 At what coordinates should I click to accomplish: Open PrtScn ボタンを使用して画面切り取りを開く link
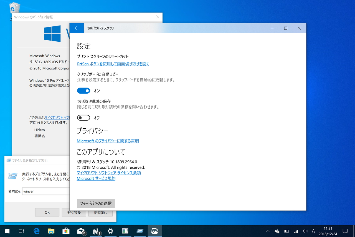click(113, 64)
